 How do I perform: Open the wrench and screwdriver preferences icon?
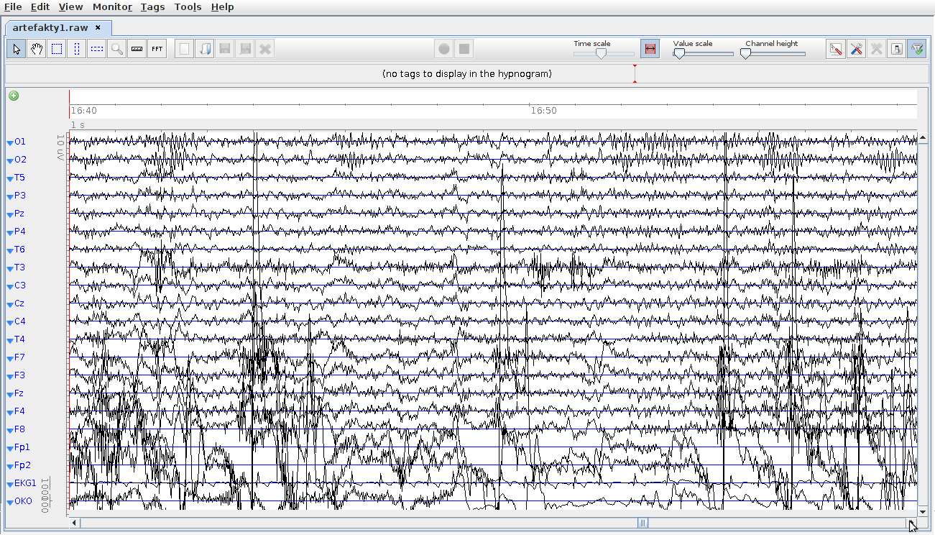tap(856, 49)
